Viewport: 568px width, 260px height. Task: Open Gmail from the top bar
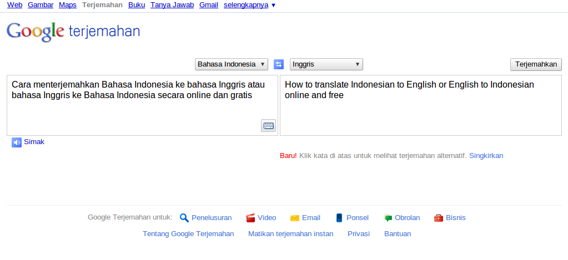209,5
